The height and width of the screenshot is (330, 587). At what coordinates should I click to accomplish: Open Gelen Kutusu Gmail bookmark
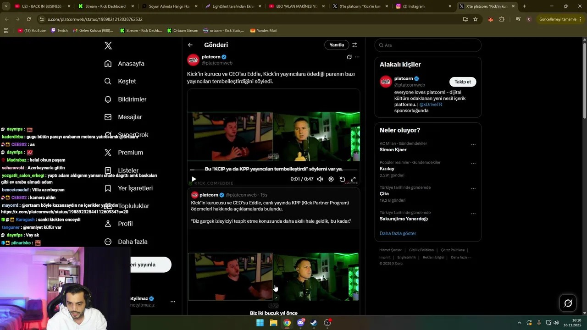coord(93,31)
